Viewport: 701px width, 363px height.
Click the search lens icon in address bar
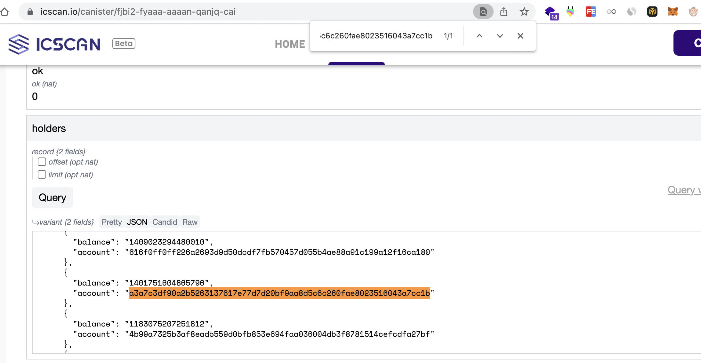click(483, 12)
